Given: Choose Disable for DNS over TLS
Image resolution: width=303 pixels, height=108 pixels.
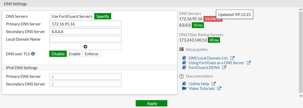Looking at the screenshot, I should pyautogui.click(x=58, y=54).
